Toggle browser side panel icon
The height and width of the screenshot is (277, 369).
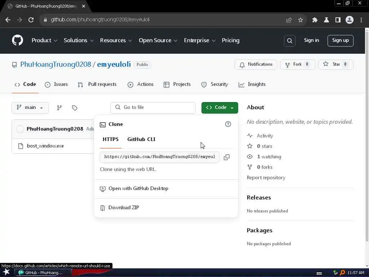338,20
